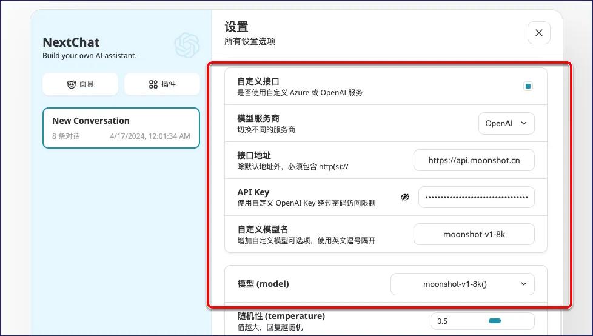Click the grid plugin icon beside 插件
Screen dimensions: 593x336
point(153,84)
